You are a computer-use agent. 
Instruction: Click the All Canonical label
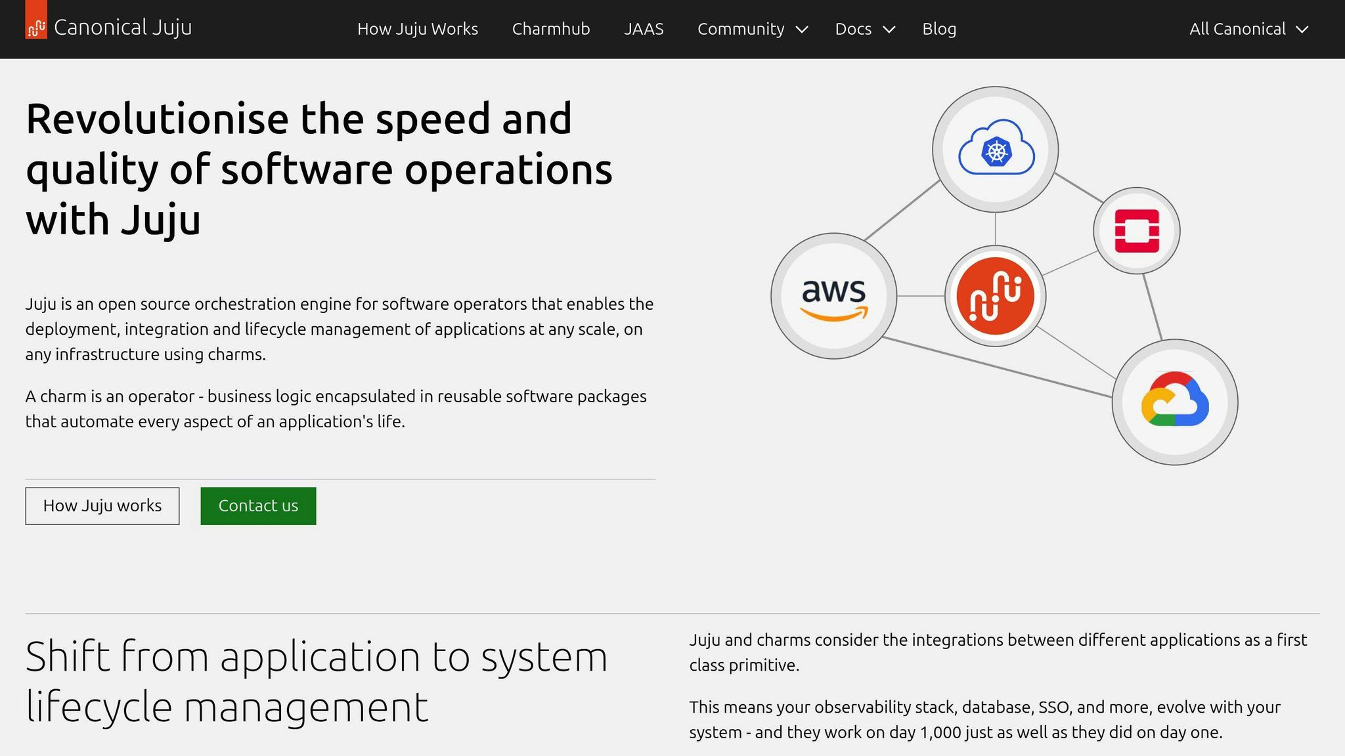tap(1237, 29)
